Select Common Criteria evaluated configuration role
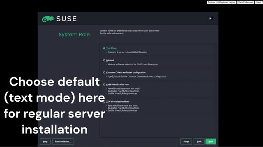Screen dimensions: 263x147 (104, 73)
